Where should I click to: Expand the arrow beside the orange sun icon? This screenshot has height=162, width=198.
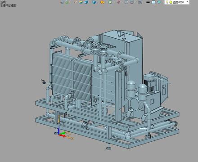click(106, 2)
